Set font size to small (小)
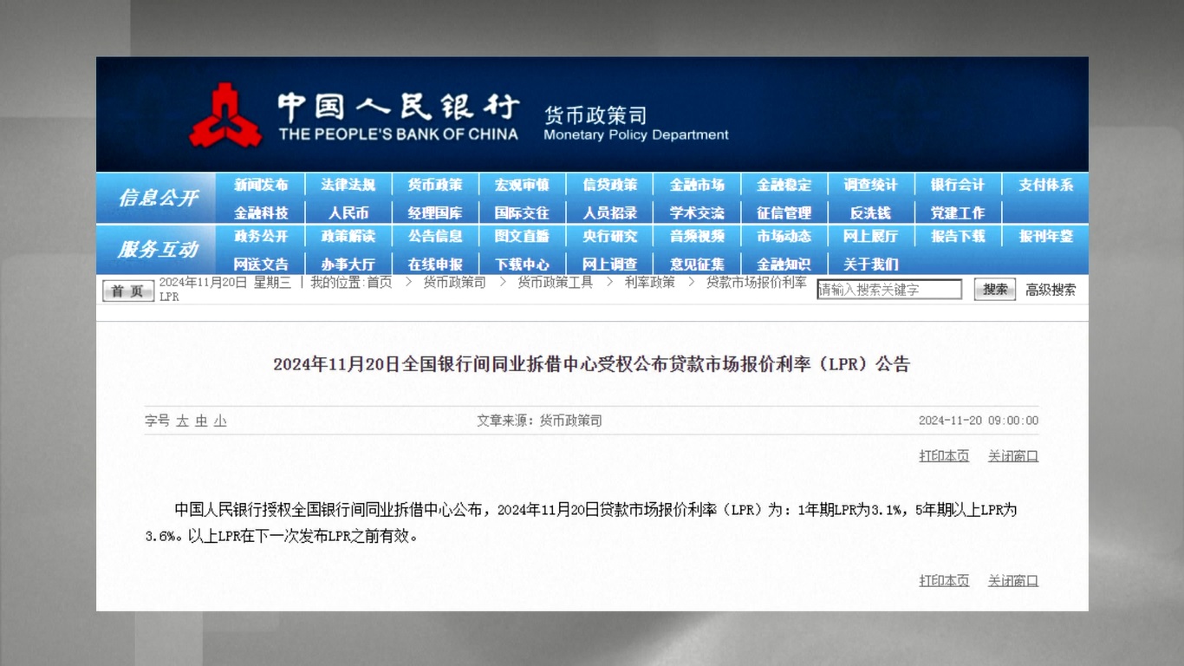 tap(220, 421)
